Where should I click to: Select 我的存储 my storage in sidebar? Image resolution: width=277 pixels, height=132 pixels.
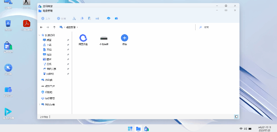tap(48, 105)
